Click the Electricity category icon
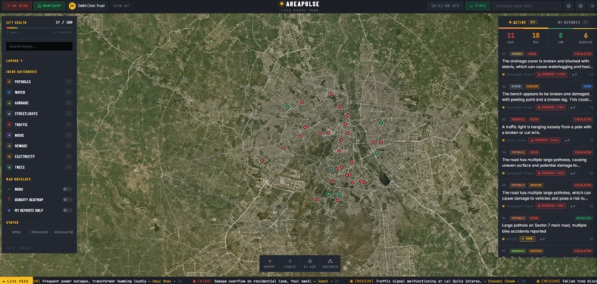 point(9,156)
